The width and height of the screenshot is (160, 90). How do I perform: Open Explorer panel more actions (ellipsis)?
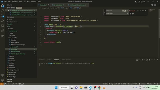34,5
